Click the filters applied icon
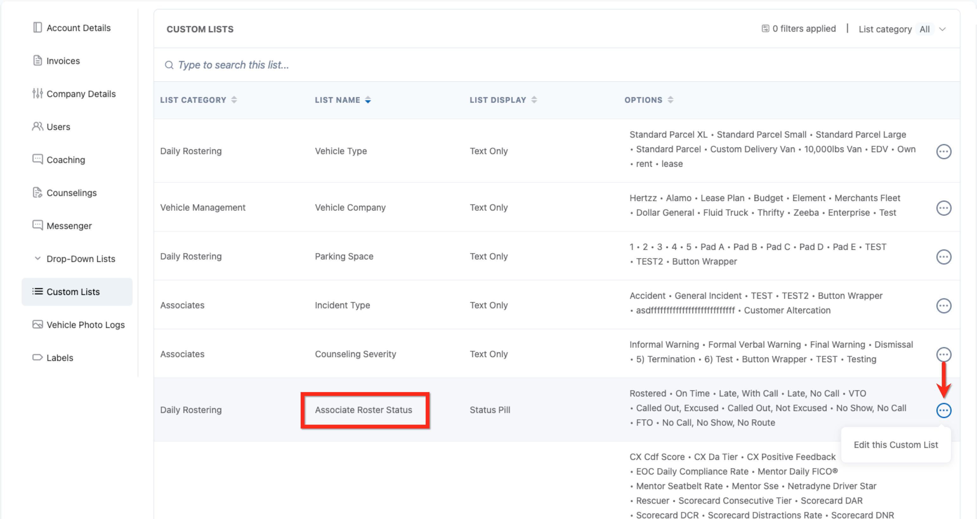Screen dimensions: 977x519 pos(765,29)
